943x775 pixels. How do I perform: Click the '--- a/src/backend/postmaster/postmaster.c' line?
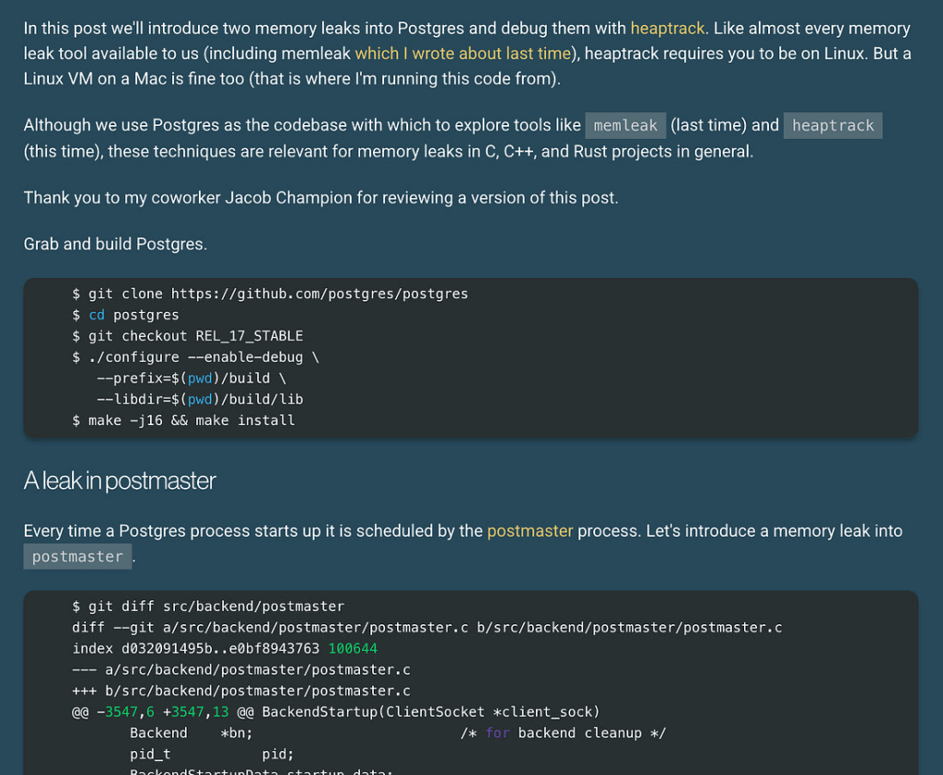point(241,669)
